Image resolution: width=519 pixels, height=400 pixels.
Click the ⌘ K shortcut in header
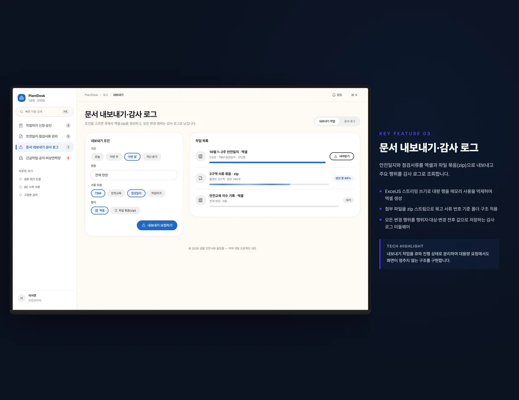click(x=354, y=95)
